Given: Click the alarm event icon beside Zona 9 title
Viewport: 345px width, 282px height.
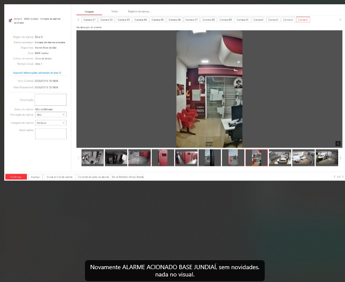Looking at the screenshot, I should click(11, 19).
